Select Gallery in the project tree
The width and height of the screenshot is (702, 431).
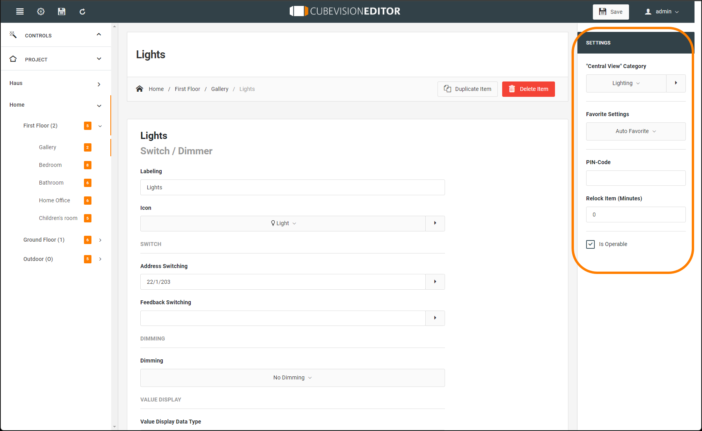click(47, 147)
